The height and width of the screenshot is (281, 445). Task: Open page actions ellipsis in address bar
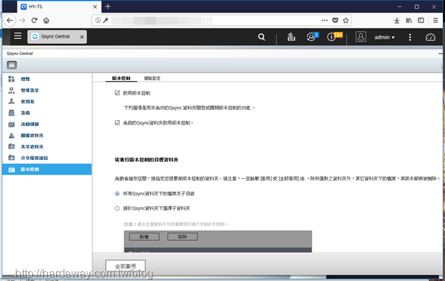point(325,20)
